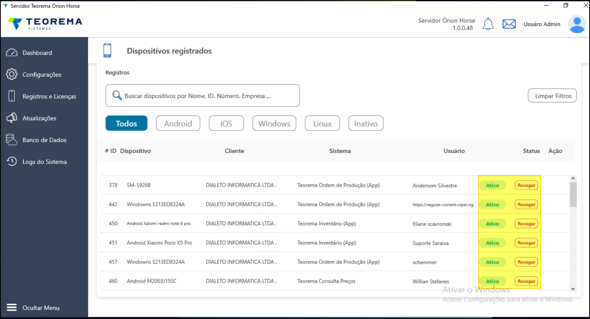Click the user avatar icon
This screenshot has height=319, width=590.
[577, 24]
